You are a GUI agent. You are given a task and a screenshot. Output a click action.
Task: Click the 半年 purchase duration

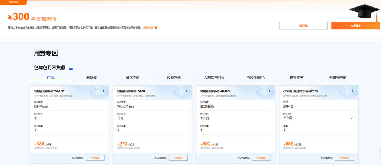121,118
